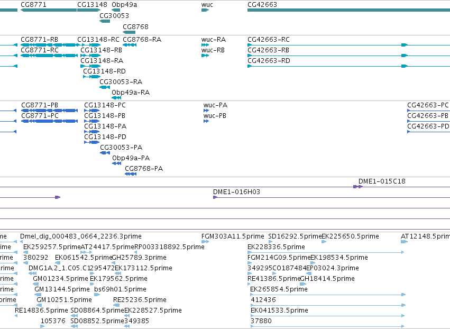Image resolution: width=450 pixels, height=329 pixels.
Task: Select transcript CG13148-RD
Action: click(105, 71)
